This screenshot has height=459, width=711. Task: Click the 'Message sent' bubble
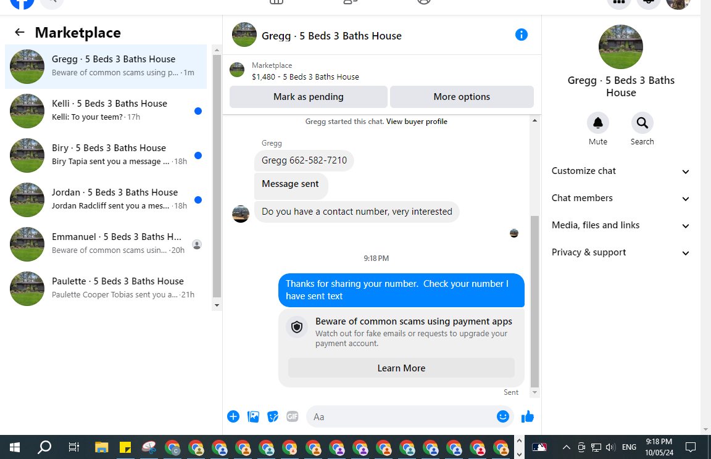coord(291,184)
